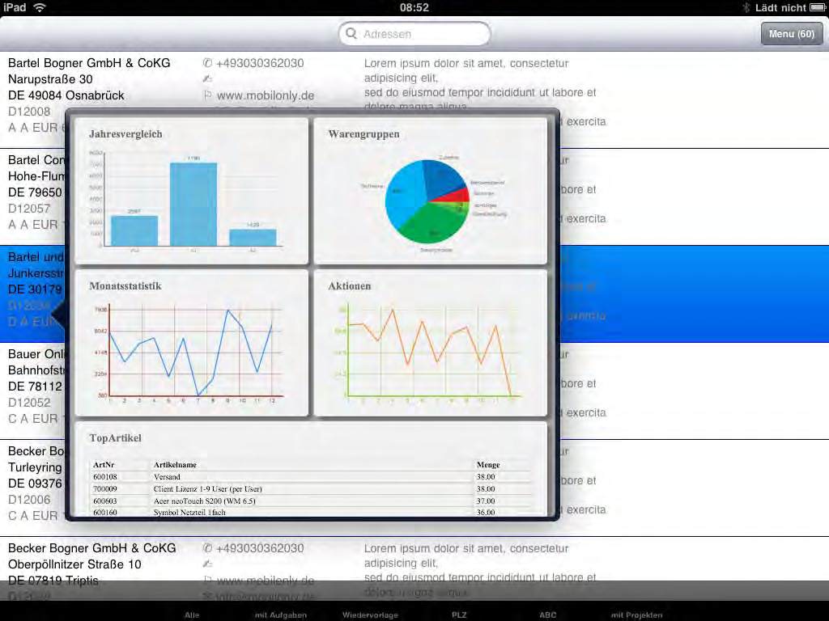This screenshot has width=829, height=621.
Task: Open www.mobilonly.de link in first address
Action: pos(265,95)
